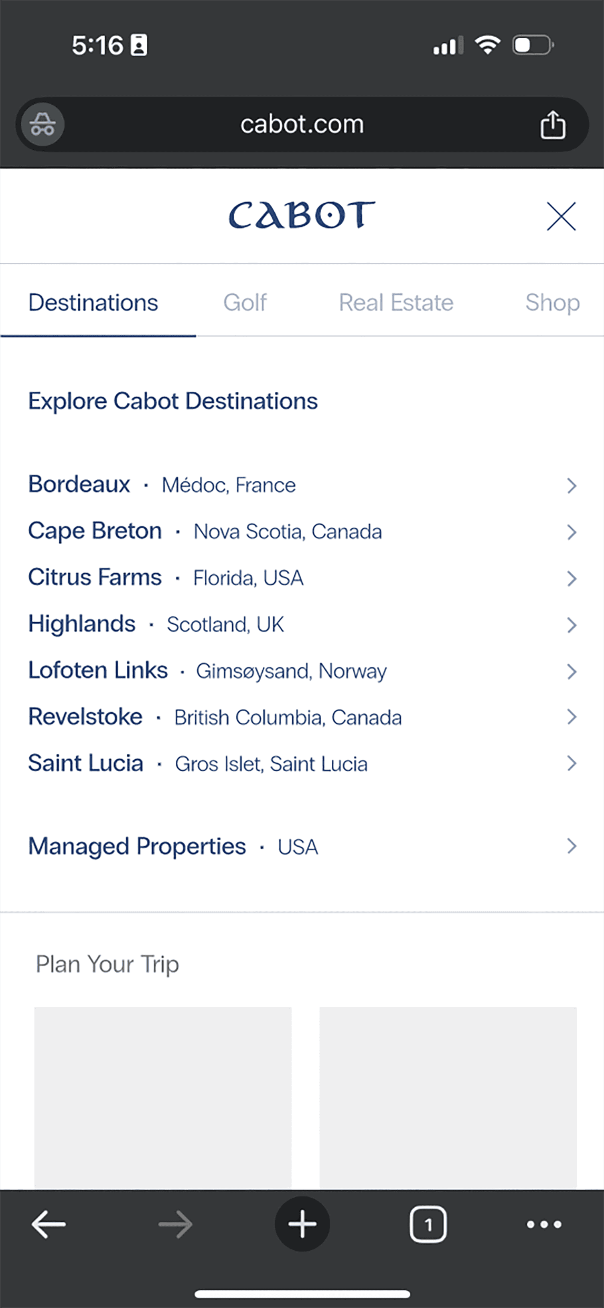
Task: Open a new tab with plus button
Action: pos(302,1224)
